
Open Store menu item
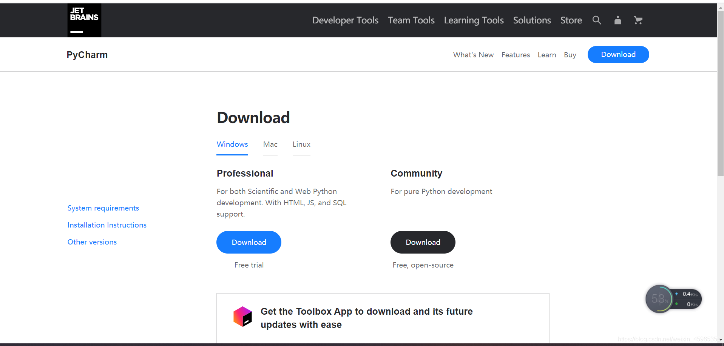point(571,20)
